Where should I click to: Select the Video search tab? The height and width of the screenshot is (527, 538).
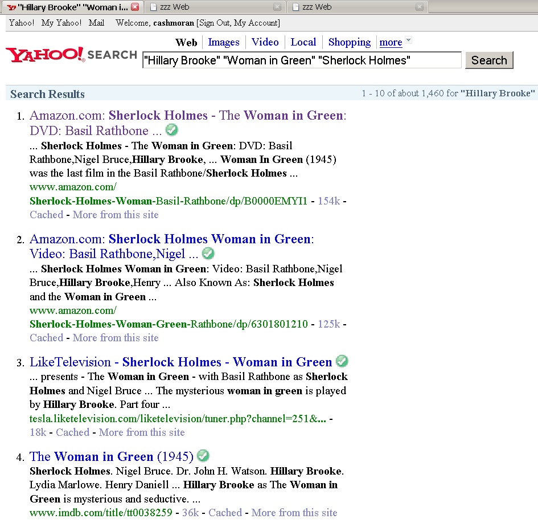coord(265,42)
